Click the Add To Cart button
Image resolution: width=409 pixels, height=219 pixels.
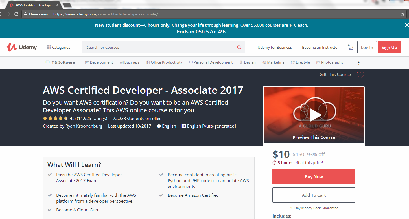314,195
